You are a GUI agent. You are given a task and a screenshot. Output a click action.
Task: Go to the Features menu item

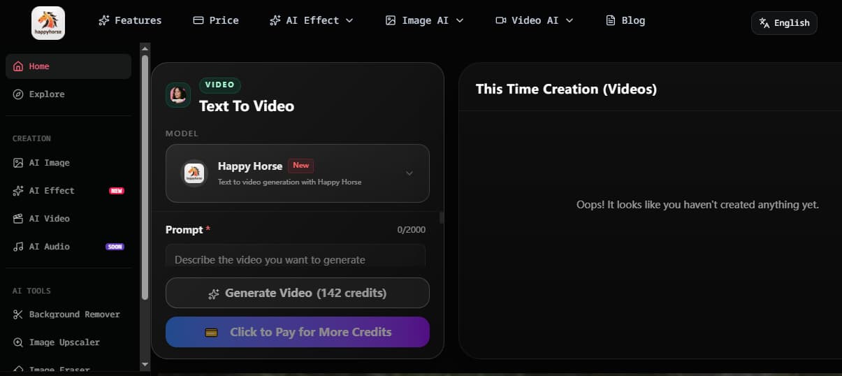130,20
